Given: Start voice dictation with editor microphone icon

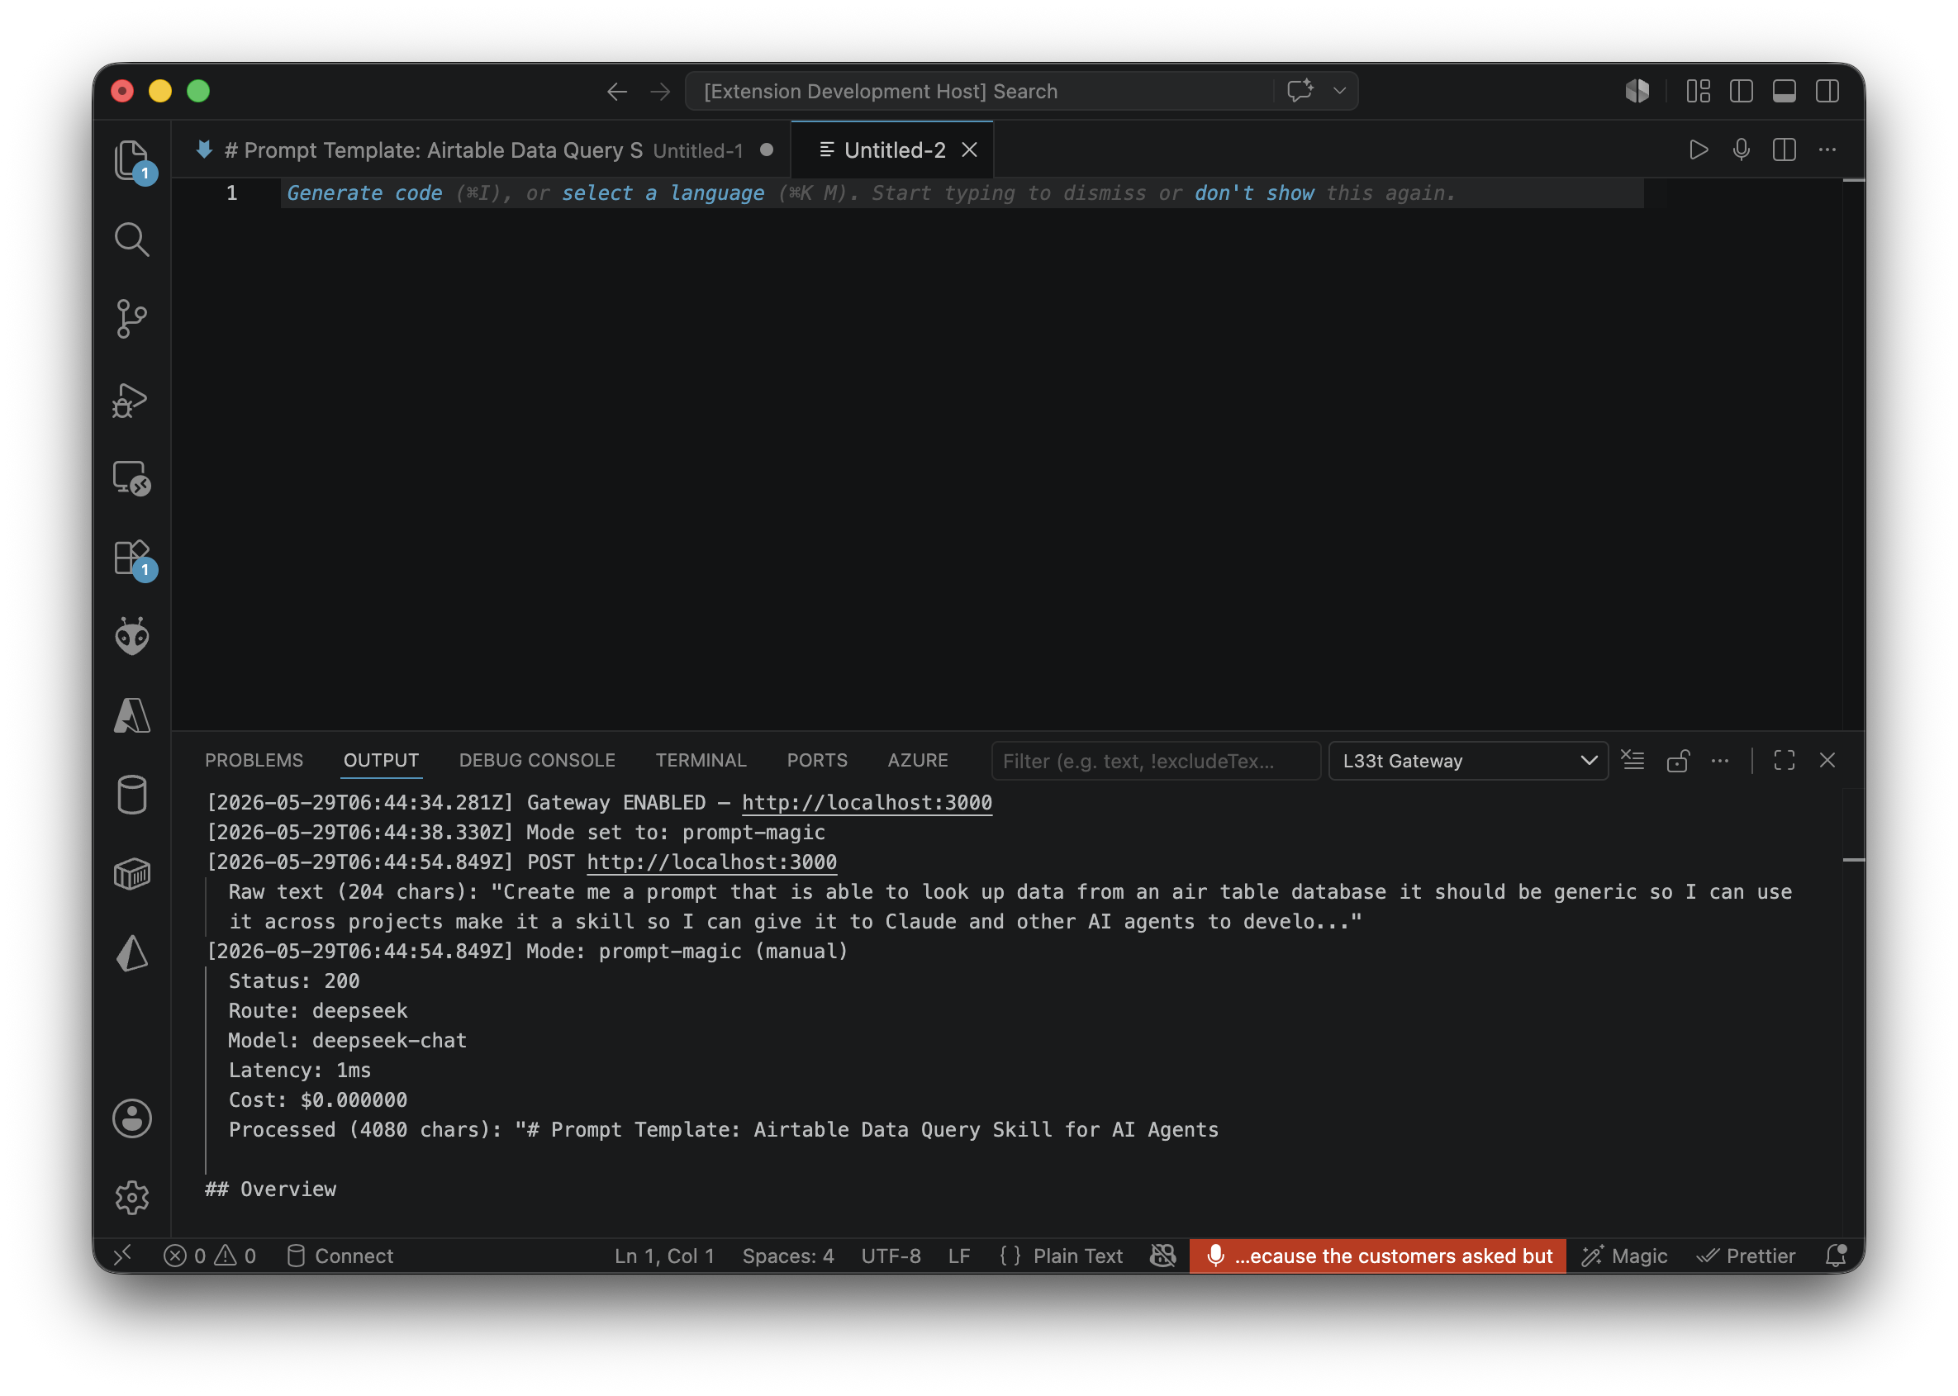Looking at the screenshot, I should pos(1742,150).
